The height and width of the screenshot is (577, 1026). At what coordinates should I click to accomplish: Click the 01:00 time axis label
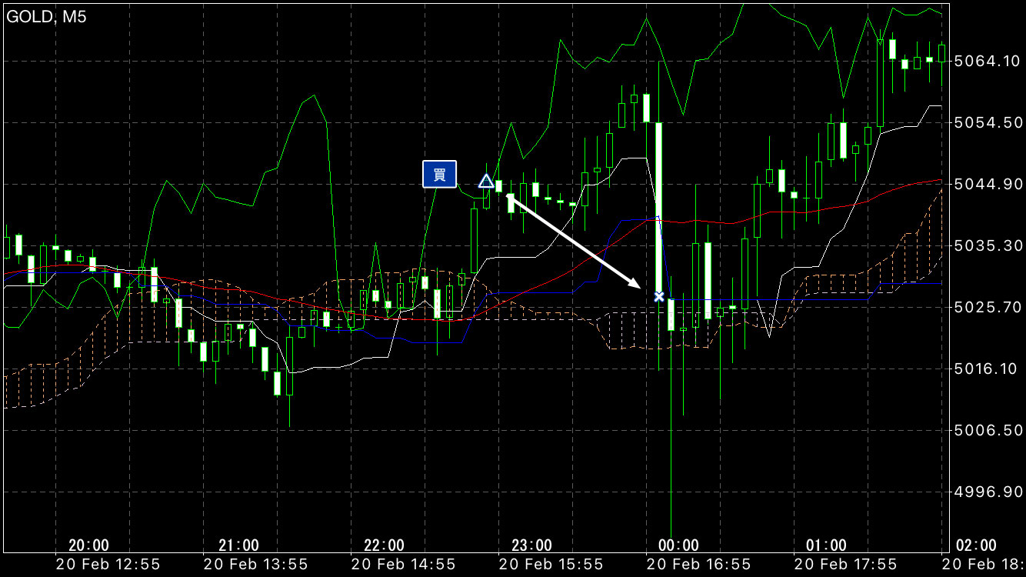[826, 545]
